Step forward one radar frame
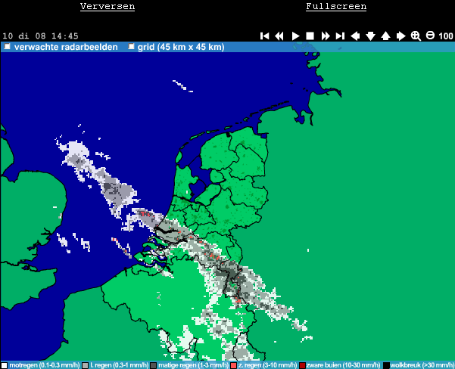 [326, 36]
